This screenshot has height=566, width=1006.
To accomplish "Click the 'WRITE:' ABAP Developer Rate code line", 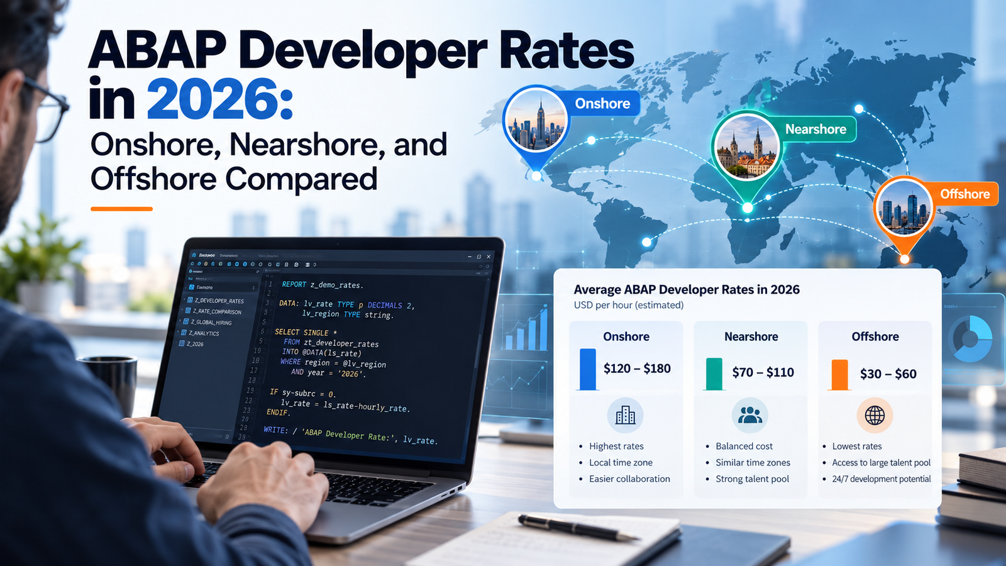I will [350, 435].
